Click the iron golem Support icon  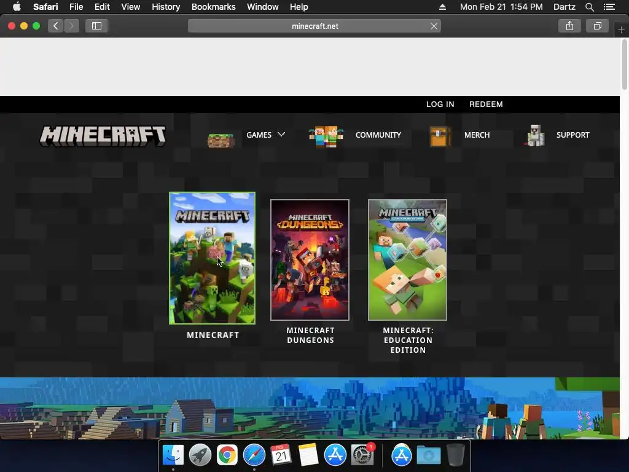pos(534,136)
